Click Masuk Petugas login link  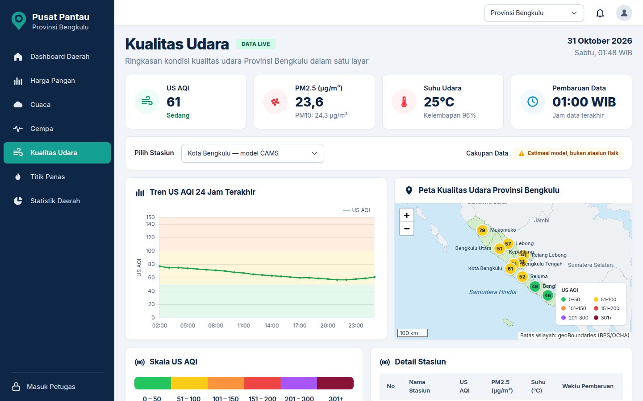click(57, 386)
